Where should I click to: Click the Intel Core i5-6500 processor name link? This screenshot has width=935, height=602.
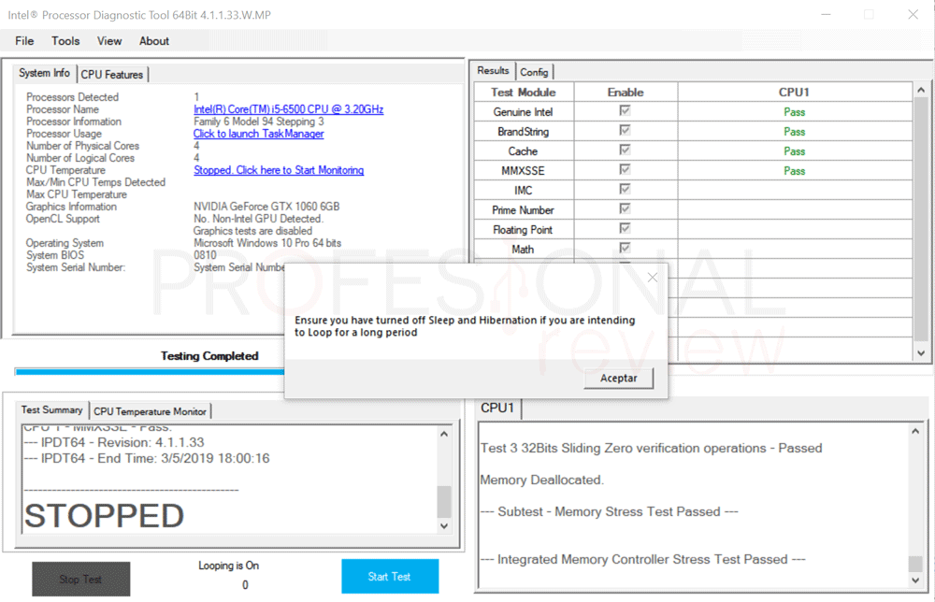pyautogui.click(x=289, y=109)
